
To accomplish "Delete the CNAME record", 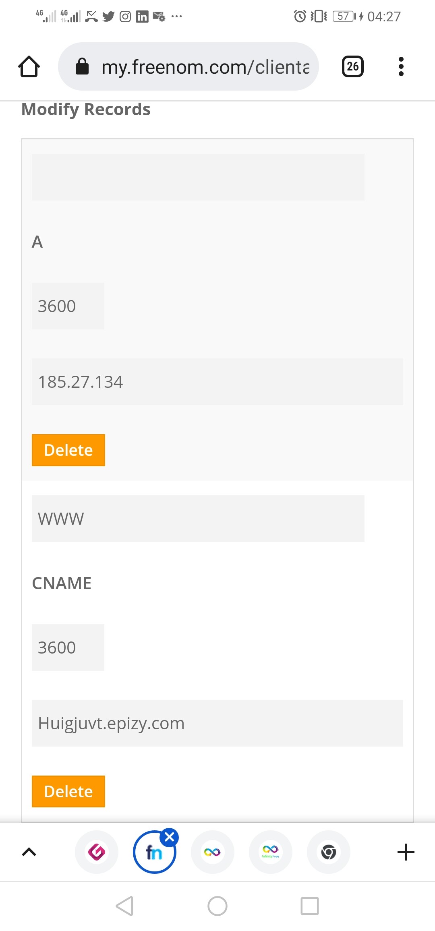I will point(68,791).
